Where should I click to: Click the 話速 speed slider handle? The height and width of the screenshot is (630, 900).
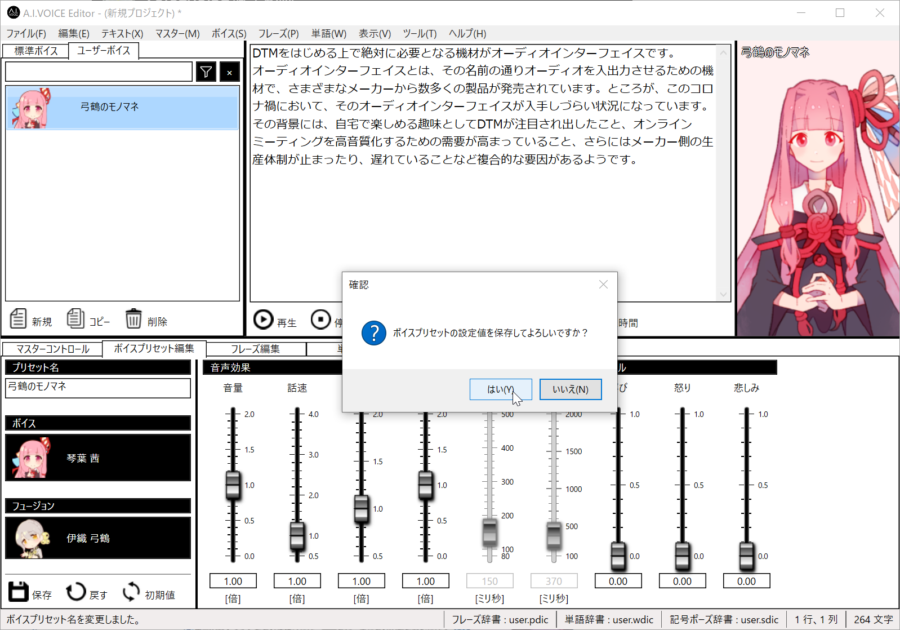tap(297, 536)
